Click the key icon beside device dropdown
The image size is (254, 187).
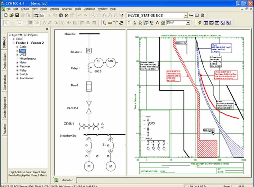tap(191, 15)
